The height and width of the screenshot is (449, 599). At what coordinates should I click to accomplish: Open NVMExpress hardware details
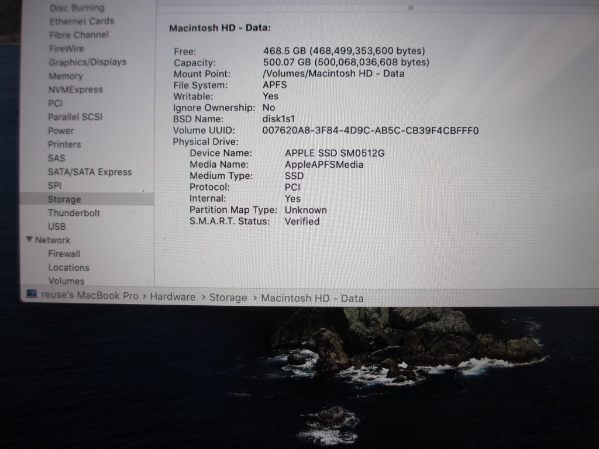coord(75,89)
